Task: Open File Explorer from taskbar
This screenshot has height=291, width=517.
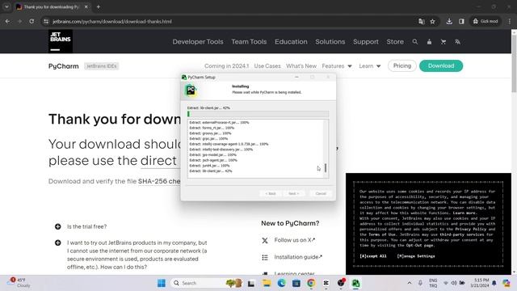Action: coord(267,283)
